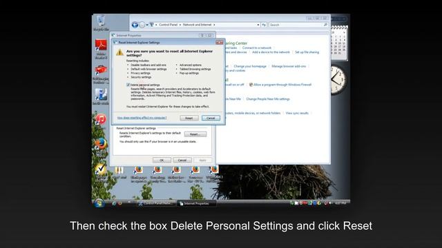Expand the arrow after Network and Internet breadcrumb
Image resolution: width=442 pixels, height=248 pixels.
(x=214, y=25)
